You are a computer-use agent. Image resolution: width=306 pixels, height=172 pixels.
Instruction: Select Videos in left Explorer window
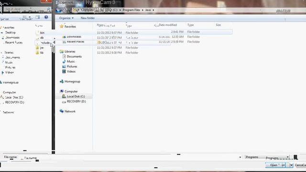(10, 72)
